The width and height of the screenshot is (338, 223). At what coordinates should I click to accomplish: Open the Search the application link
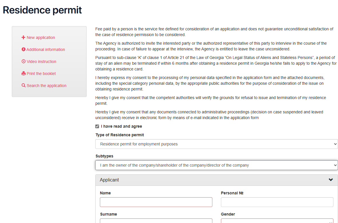pos(46,86)
